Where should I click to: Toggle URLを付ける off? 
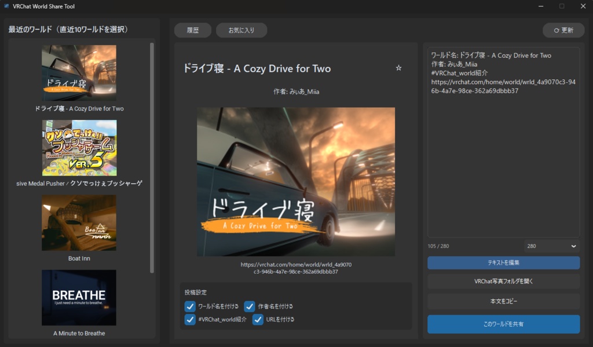[x=258, y=319]
